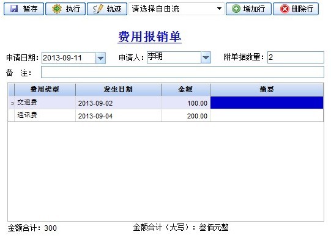331x243 pixels.
Task: Click the 增加行 add row button
Action: pos(248,9)
